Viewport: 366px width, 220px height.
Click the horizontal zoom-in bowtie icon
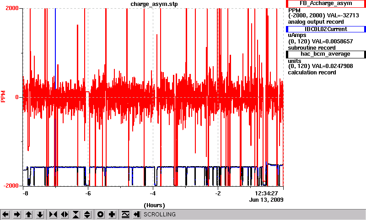[53, 215]
